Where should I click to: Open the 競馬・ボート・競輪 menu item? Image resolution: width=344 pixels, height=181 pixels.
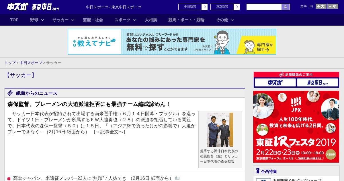(x=186, y=20)
